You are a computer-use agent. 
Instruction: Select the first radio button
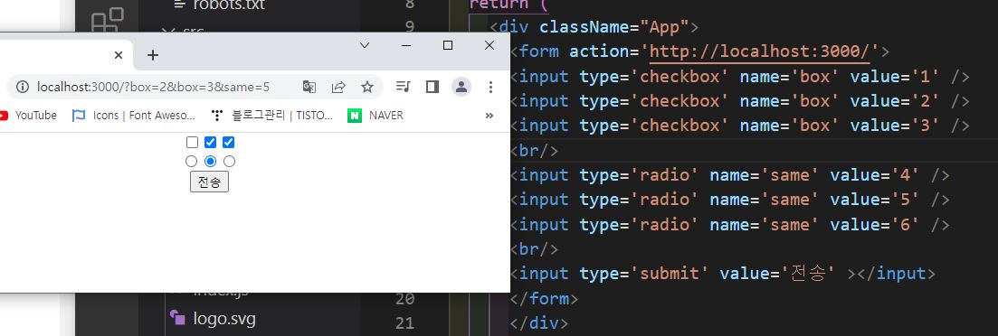[x=192, y=162]
